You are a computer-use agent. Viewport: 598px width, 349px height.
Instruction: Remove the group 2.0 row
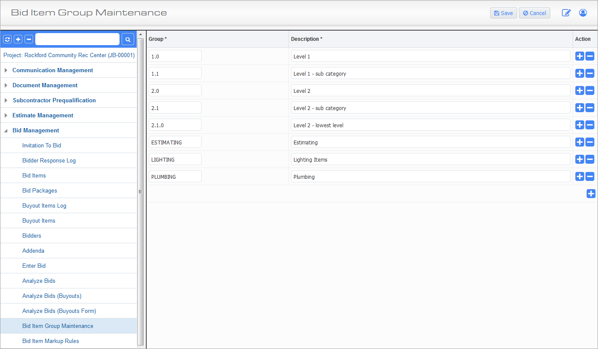(x=590, y=90)
